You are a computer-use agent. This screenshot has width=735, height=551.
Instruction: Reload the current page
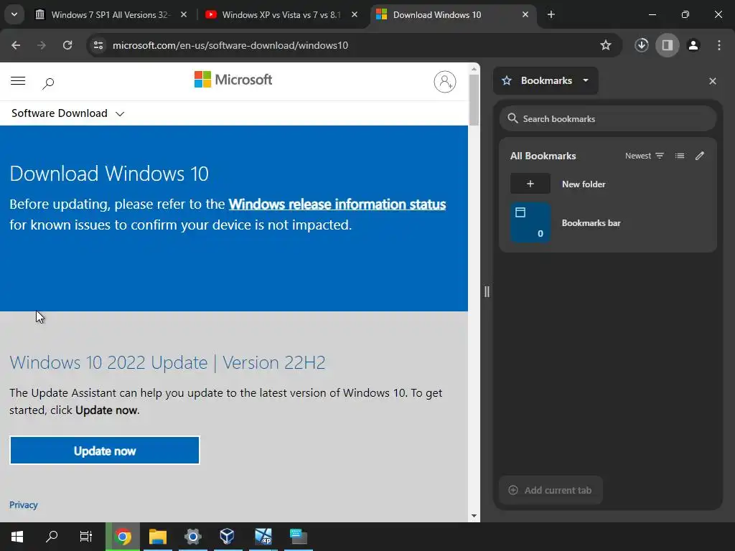[x=67, y=45]
